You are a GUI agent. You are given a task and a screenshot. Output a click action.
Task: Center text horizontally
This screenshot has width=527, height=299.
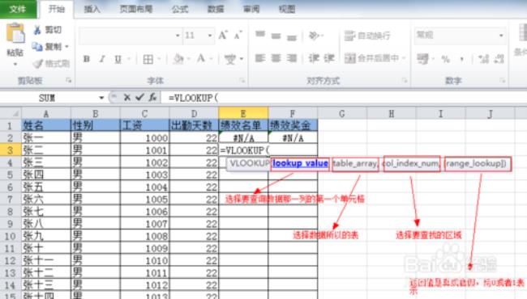(x=276, y=58)
